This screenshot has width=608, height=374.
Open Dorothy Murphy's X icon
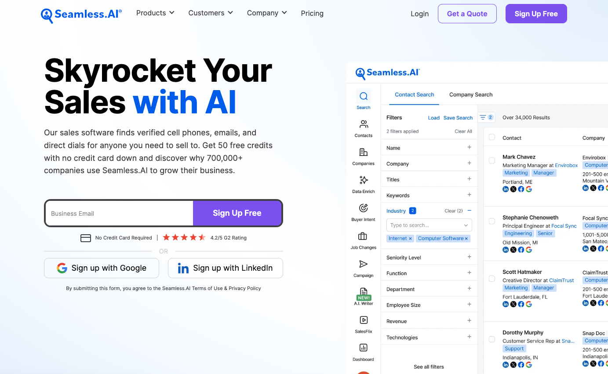pos(513,365)
